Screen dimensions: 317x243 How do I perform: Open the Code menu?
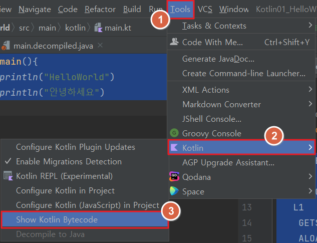(68, 10)
